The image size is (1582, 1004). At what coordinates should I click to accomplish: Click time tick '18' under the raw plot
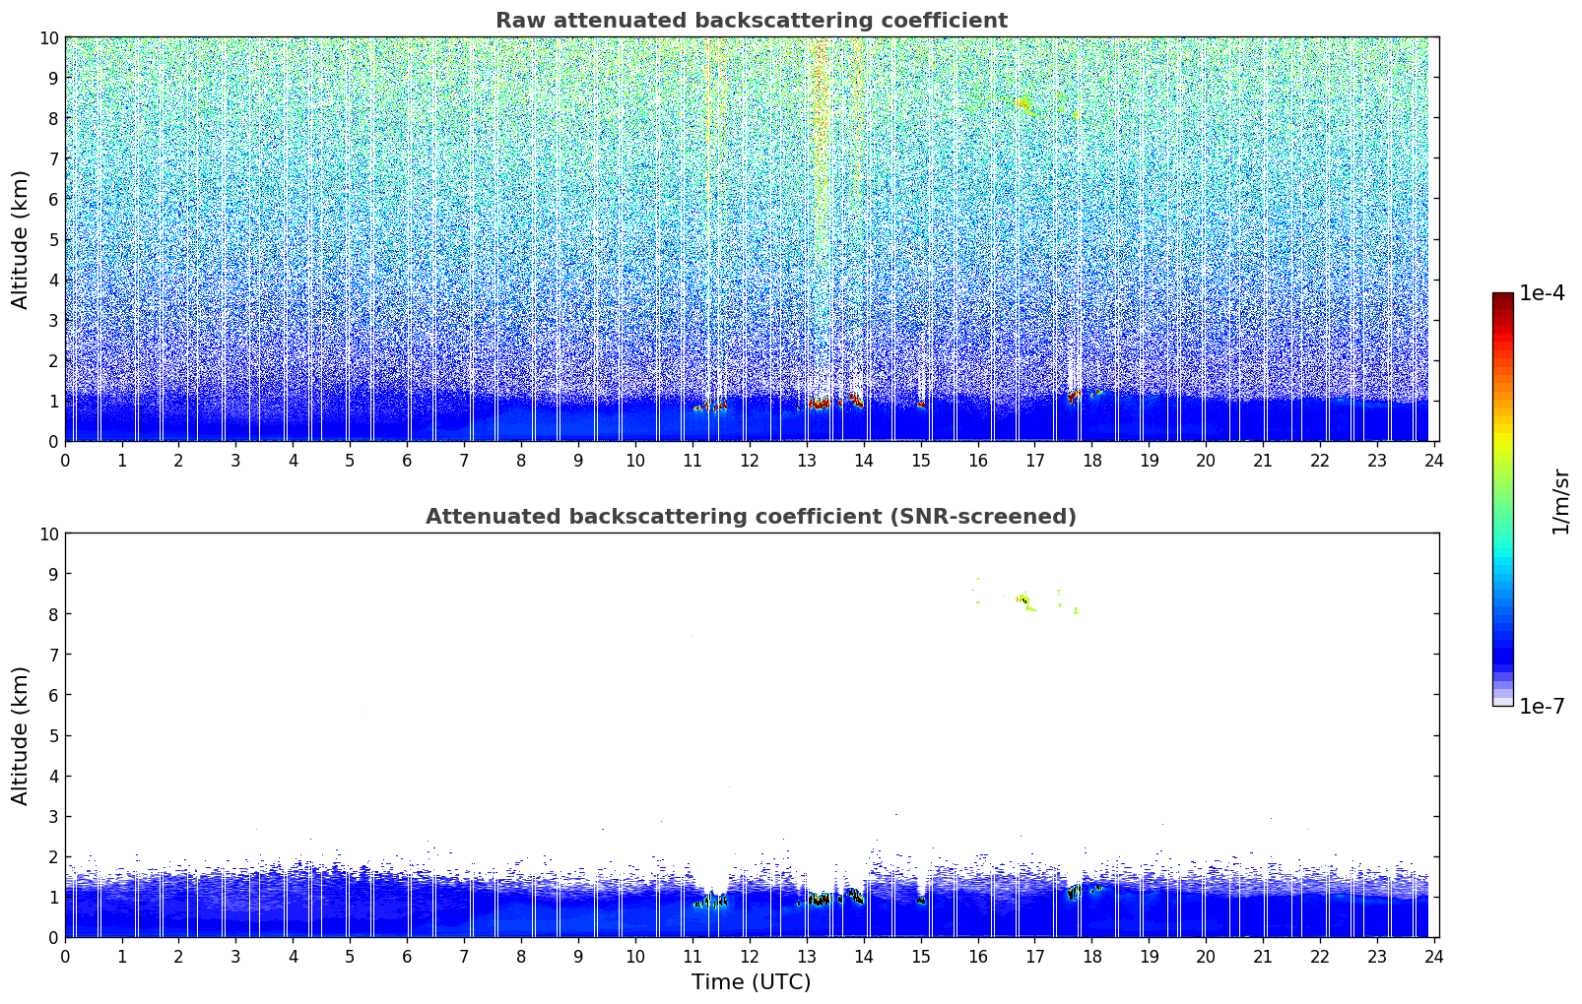point(1091,460)
